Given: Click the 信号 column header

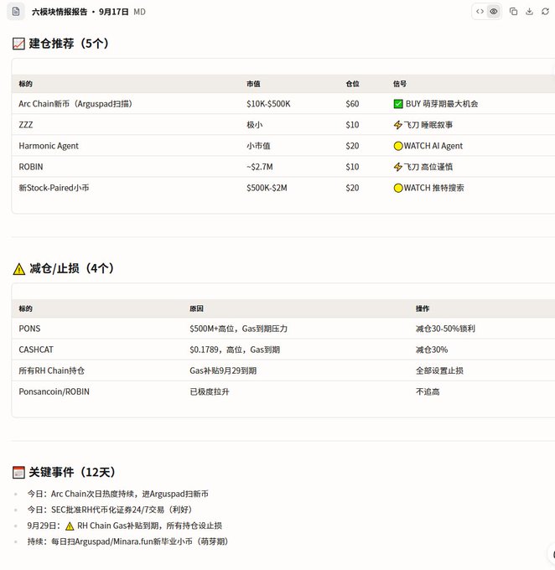Looking at the screenshot, I should click(400, 84).
